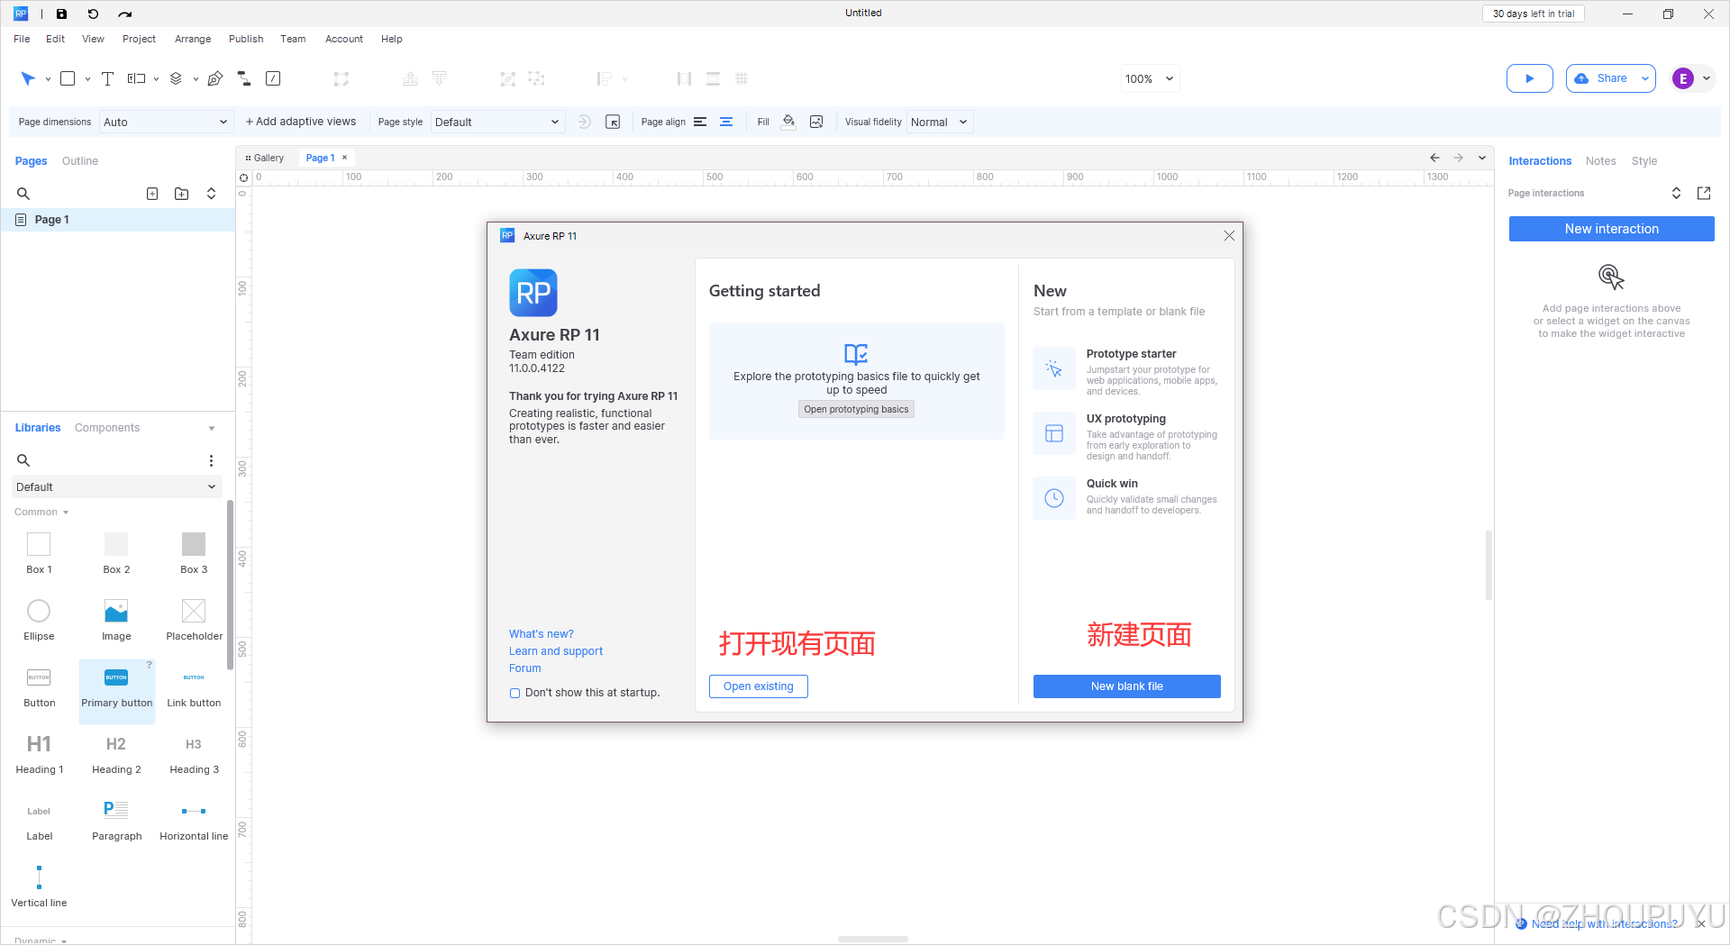Click the note marker tool icon
Image resolution: width=1730 pixels, height=945 pixels.
[x=273, y=78]
